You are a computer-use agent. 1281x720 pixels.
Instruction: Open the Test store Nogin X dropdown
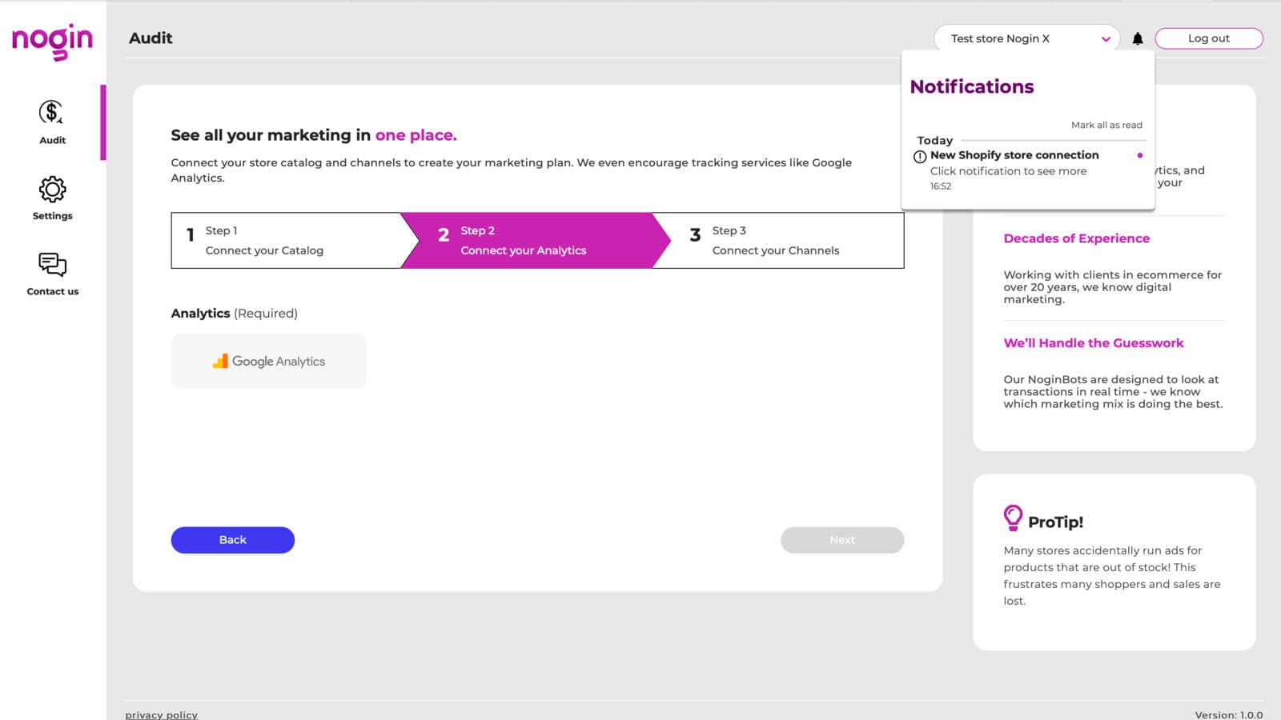1026,38
